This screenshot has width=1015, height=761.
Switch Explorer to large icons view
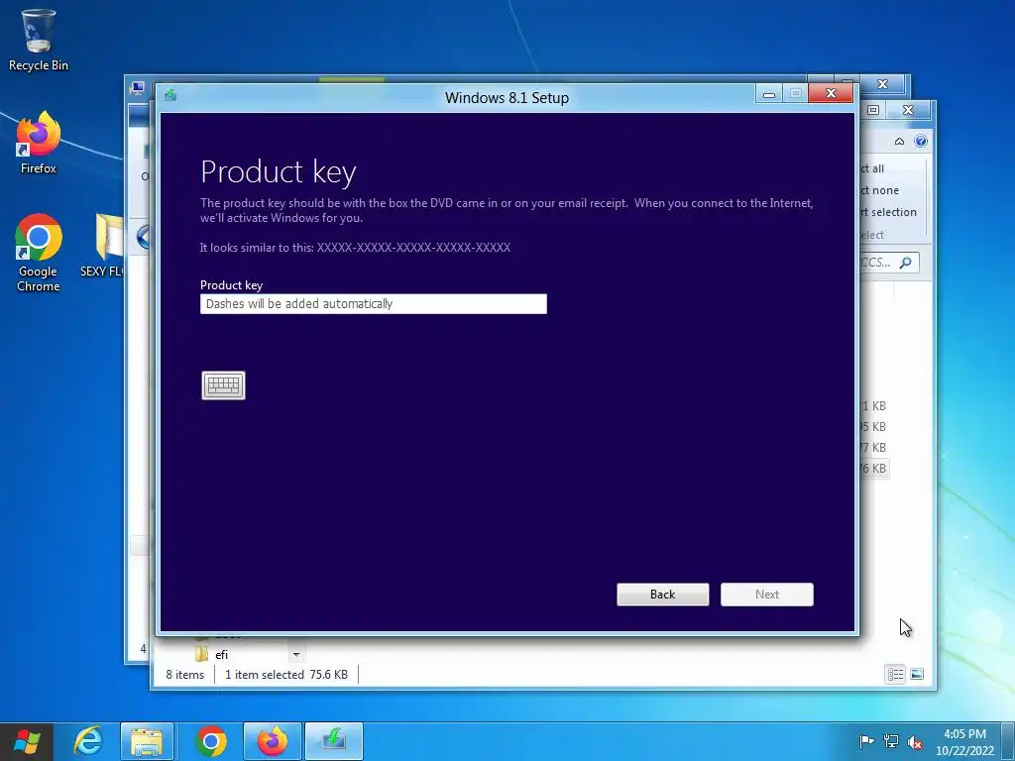click(917, 674)
